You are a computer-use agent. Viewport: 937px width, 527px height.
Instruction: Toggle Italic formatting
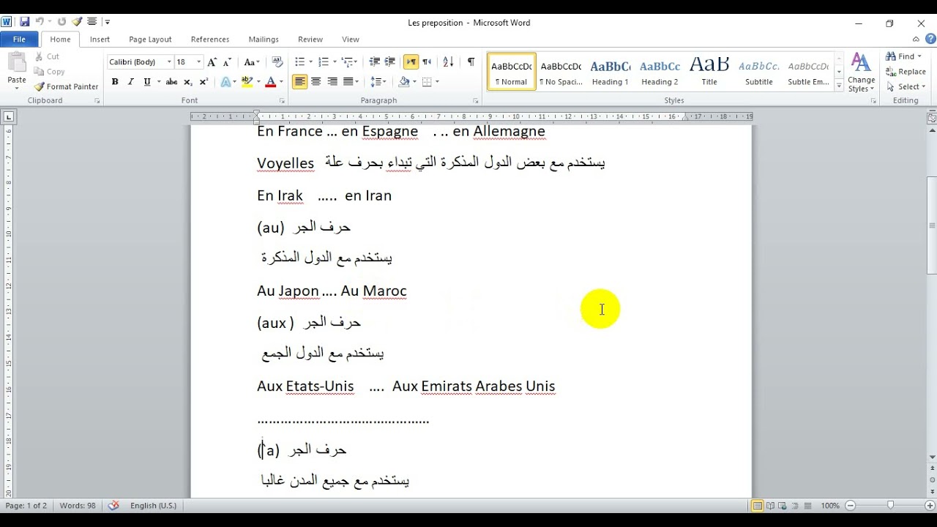pos(131,82)
